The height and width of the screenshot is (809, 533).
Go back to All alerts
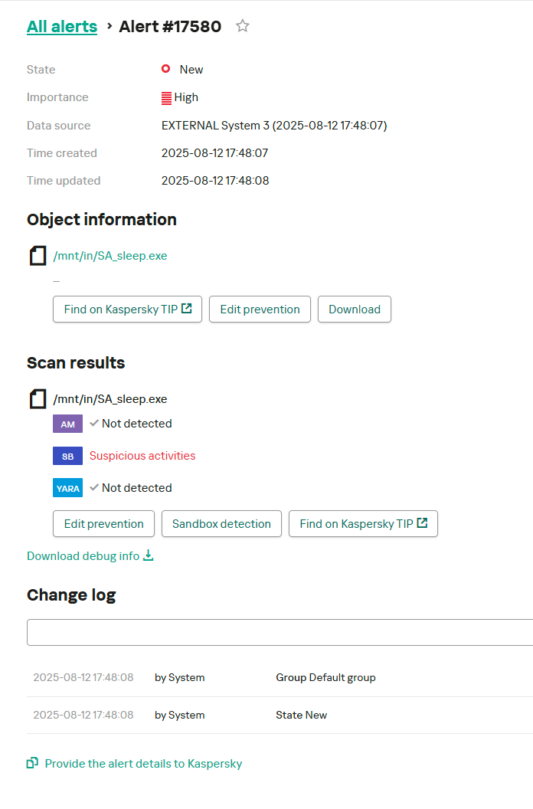coord(62,26)
